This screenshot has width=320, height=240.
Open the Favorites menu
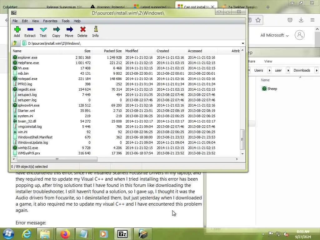(x=50, y=21)
